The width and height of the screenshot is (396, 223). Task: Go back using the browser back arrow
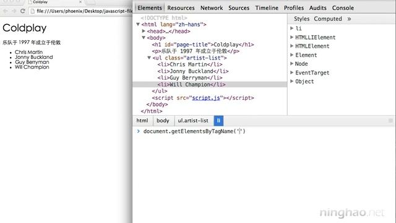[x=6, y=11]
